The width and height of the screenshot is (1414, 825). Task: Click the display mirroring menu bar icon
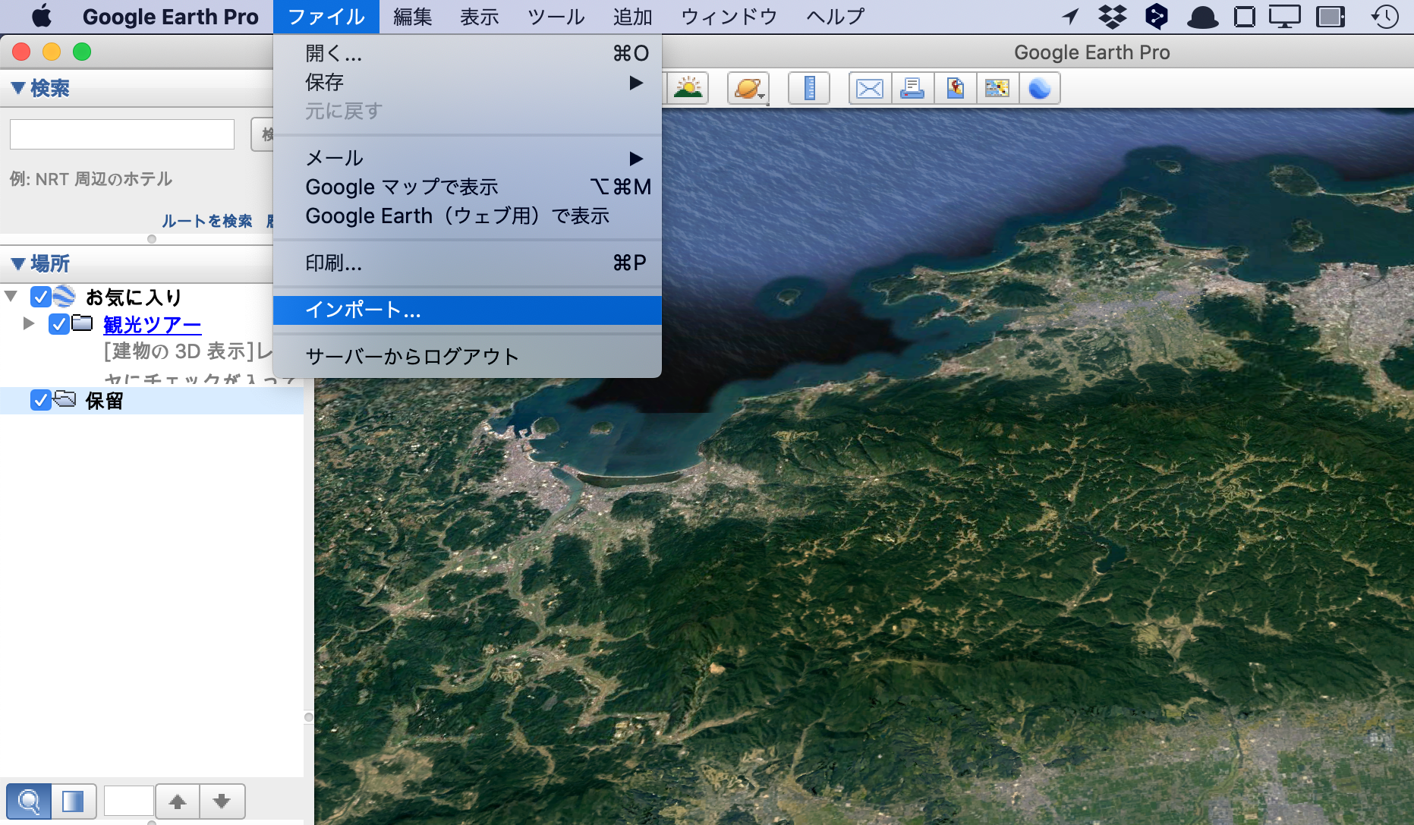[x=1284, y=17]
